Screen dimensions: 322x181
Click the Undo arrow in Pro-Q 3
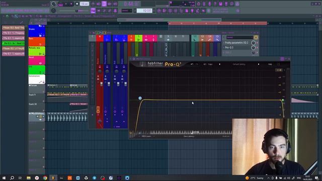tap(192, 64)
